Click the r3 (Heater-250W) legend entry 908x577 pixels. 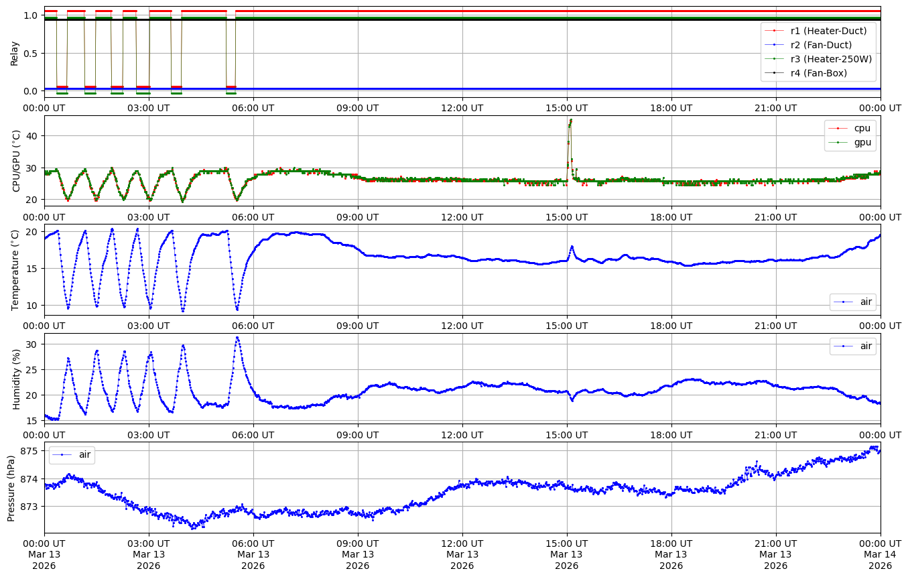tap(831, 59)
